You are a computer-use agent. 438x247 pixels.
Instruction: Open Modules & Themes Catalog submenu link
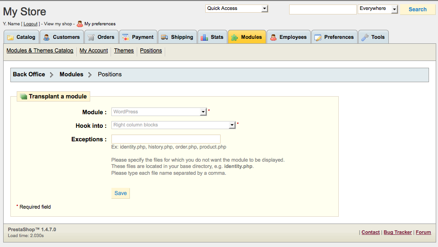point(40,51)
